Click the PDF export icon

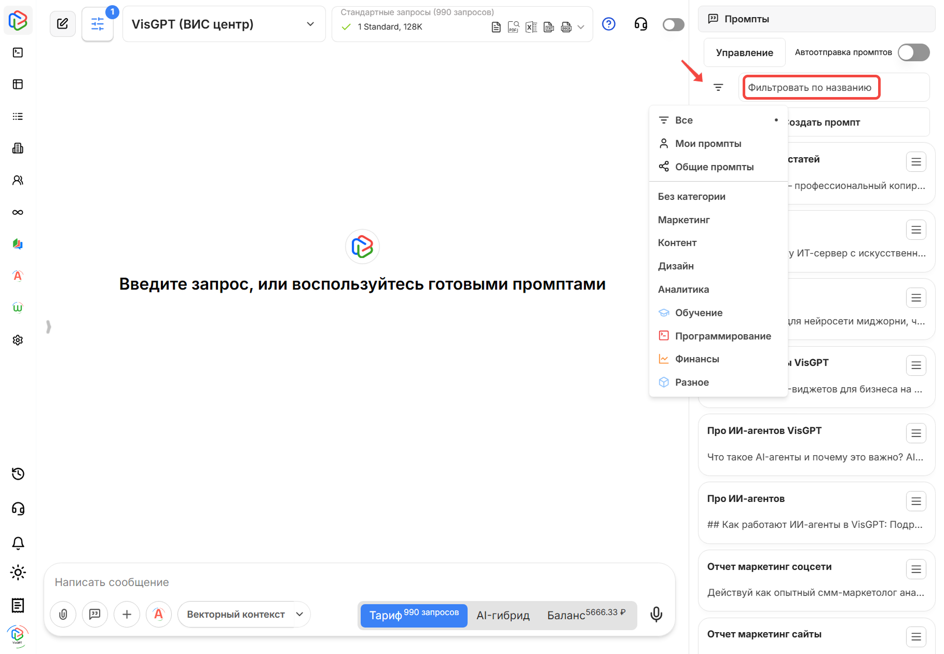[x=514, y=26]
